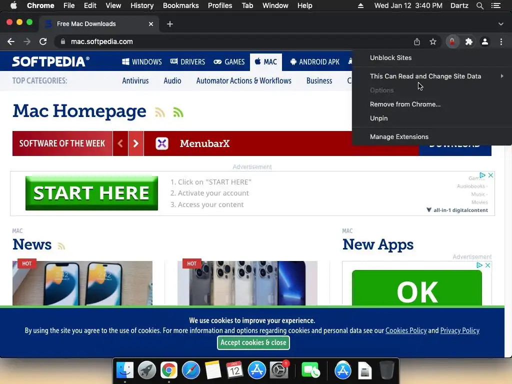Expand the tab search chevron

click(x=501, y=24)
